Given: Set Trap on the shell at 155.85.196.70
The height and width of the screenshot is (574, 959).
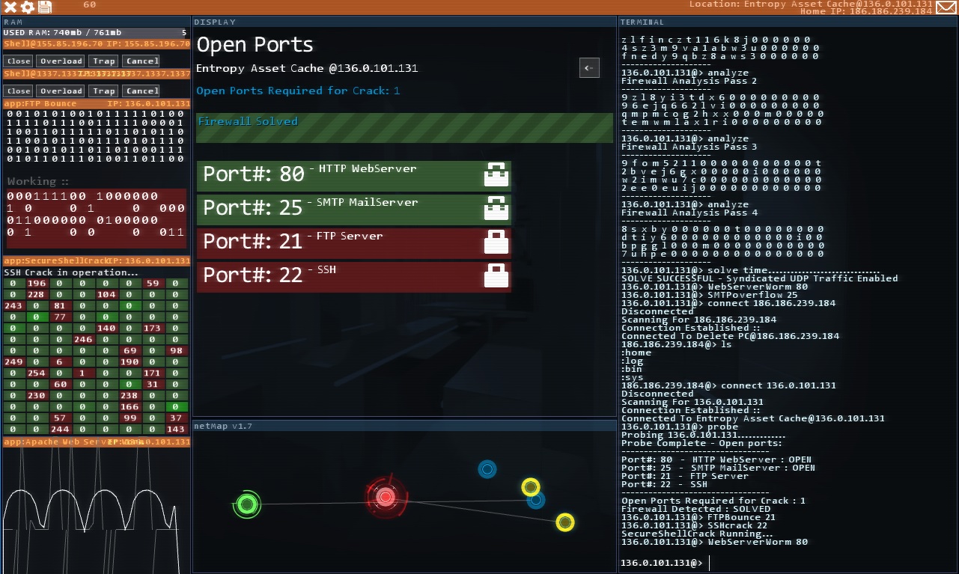Looking at the screenshot, I should point(103,61).
